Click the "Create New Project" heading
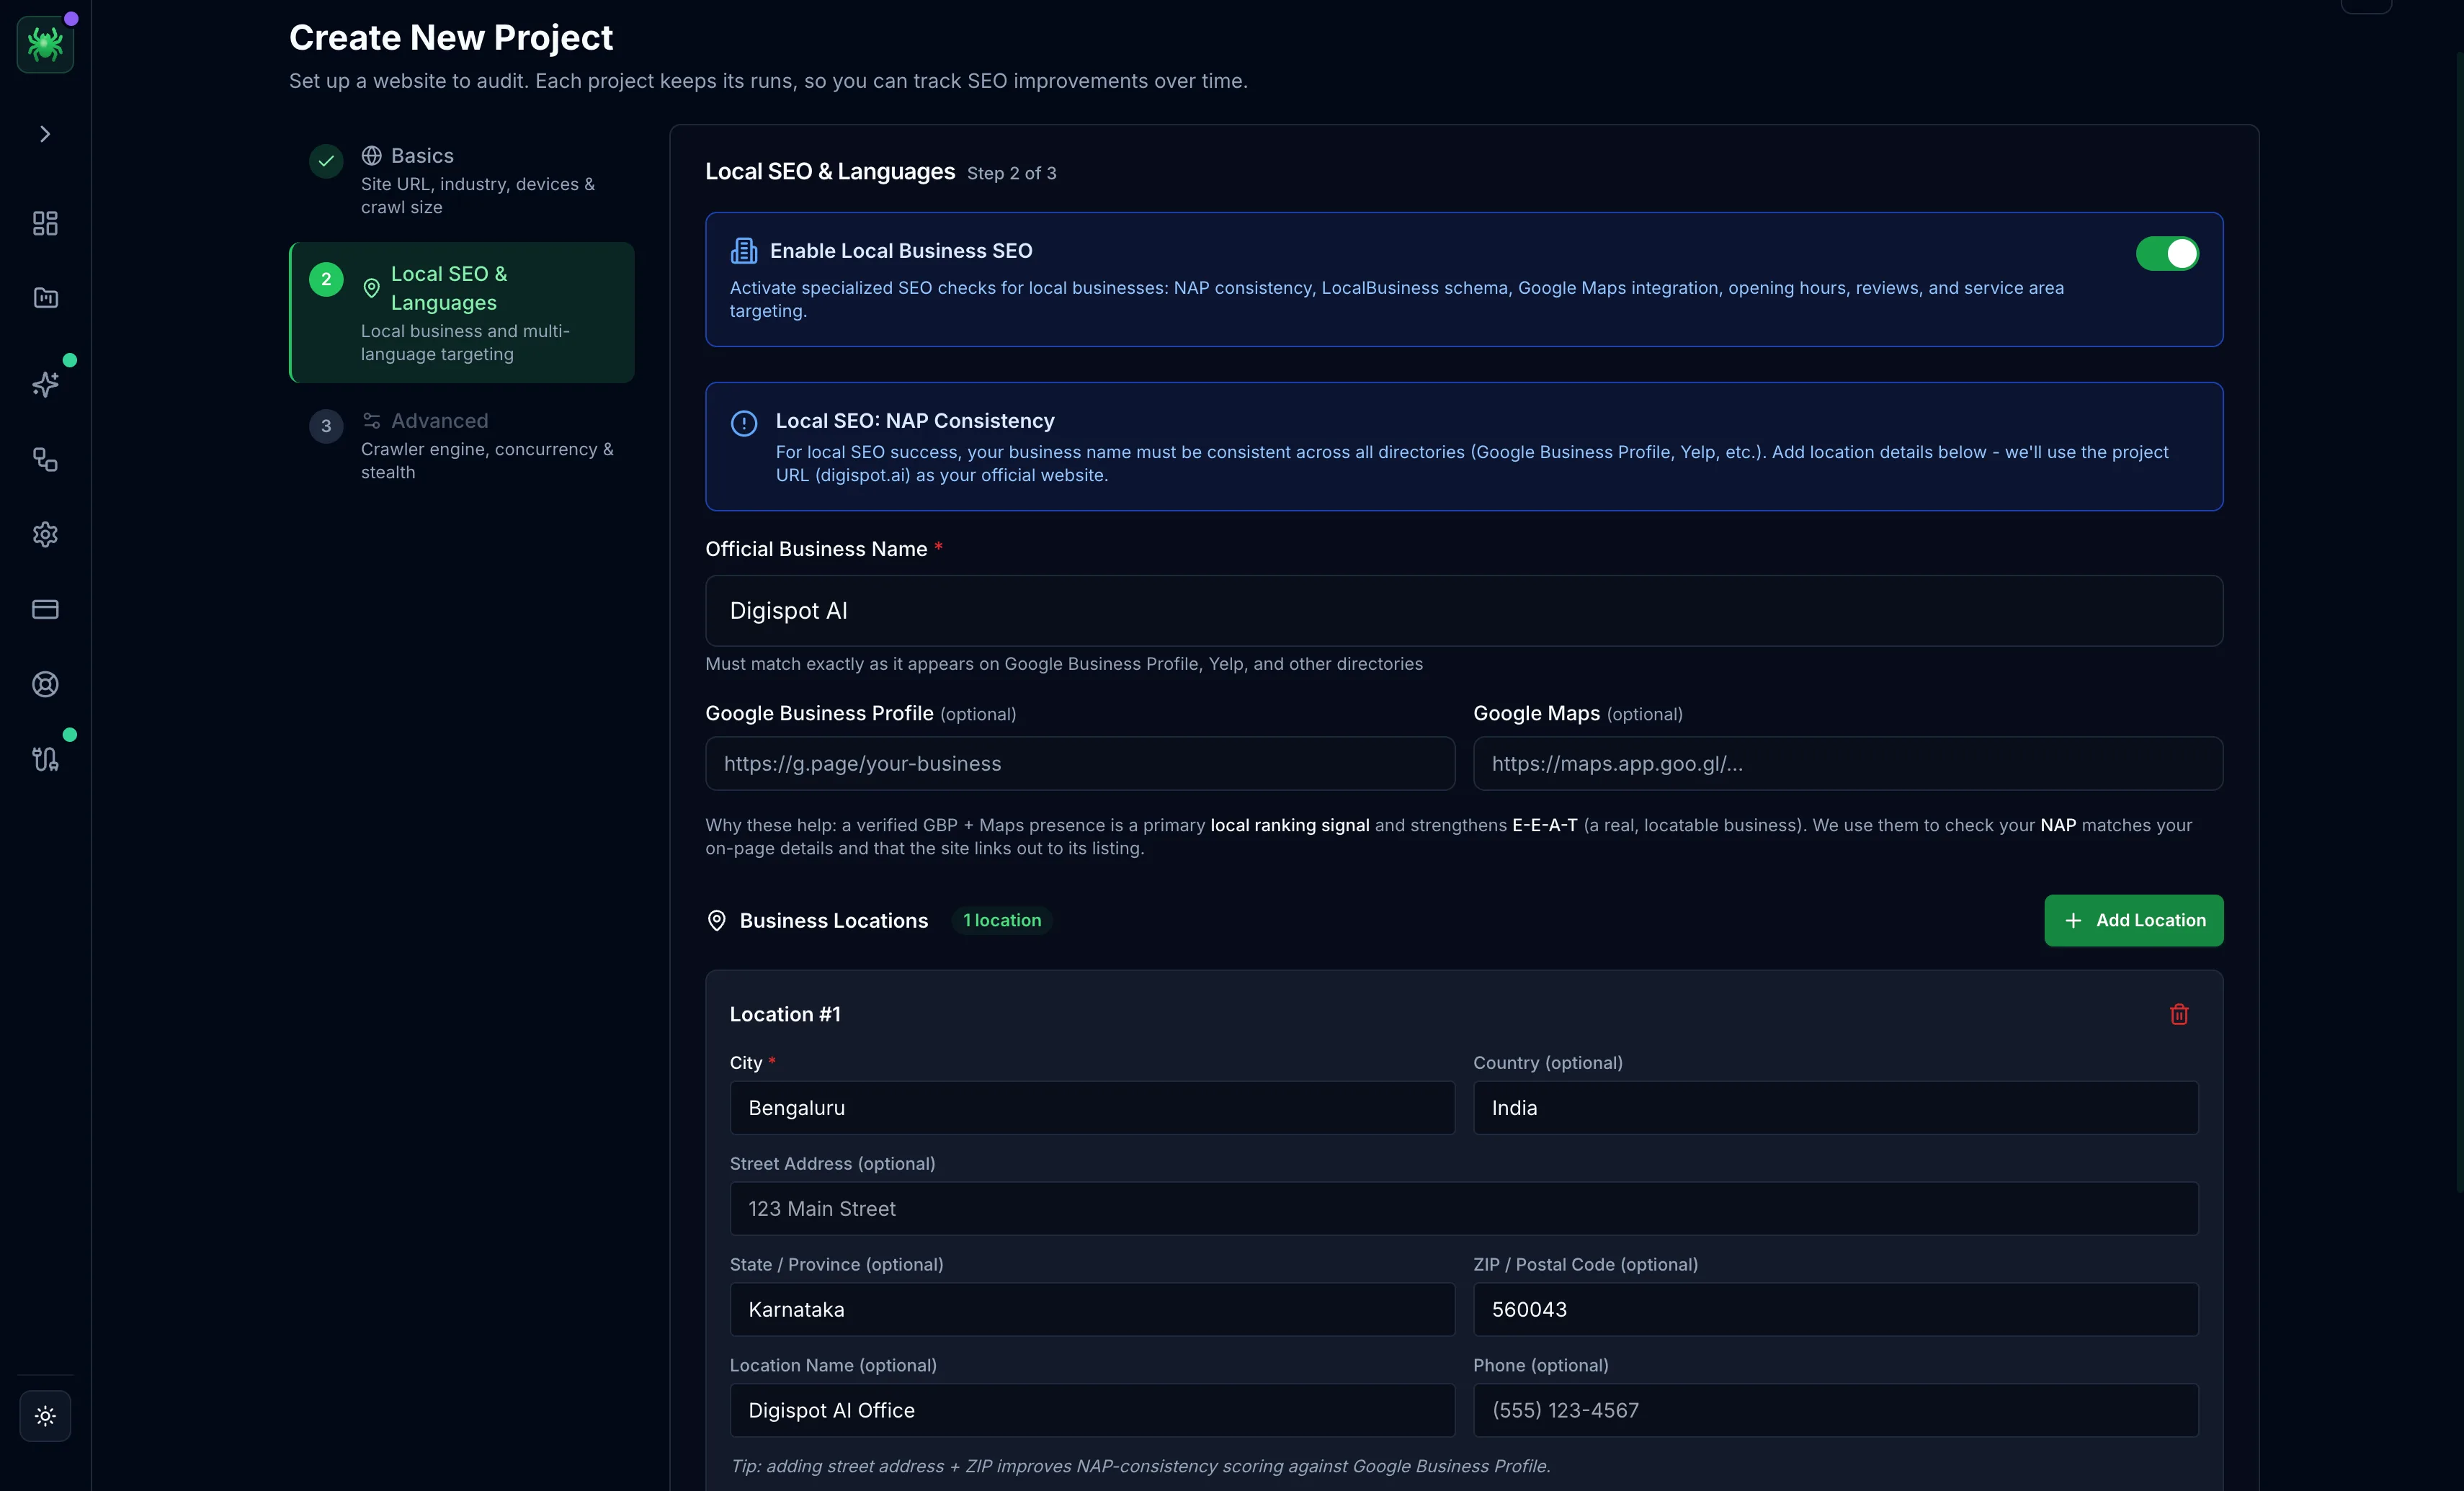Screen dimensions: 2464x1491 pyautogui.click(x=451, y=38)
